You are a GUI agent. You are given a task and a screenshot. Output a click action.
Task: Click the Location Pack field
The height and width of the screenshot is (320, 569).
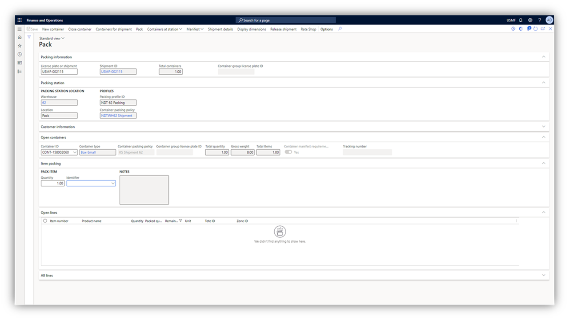tap(59, 116)
